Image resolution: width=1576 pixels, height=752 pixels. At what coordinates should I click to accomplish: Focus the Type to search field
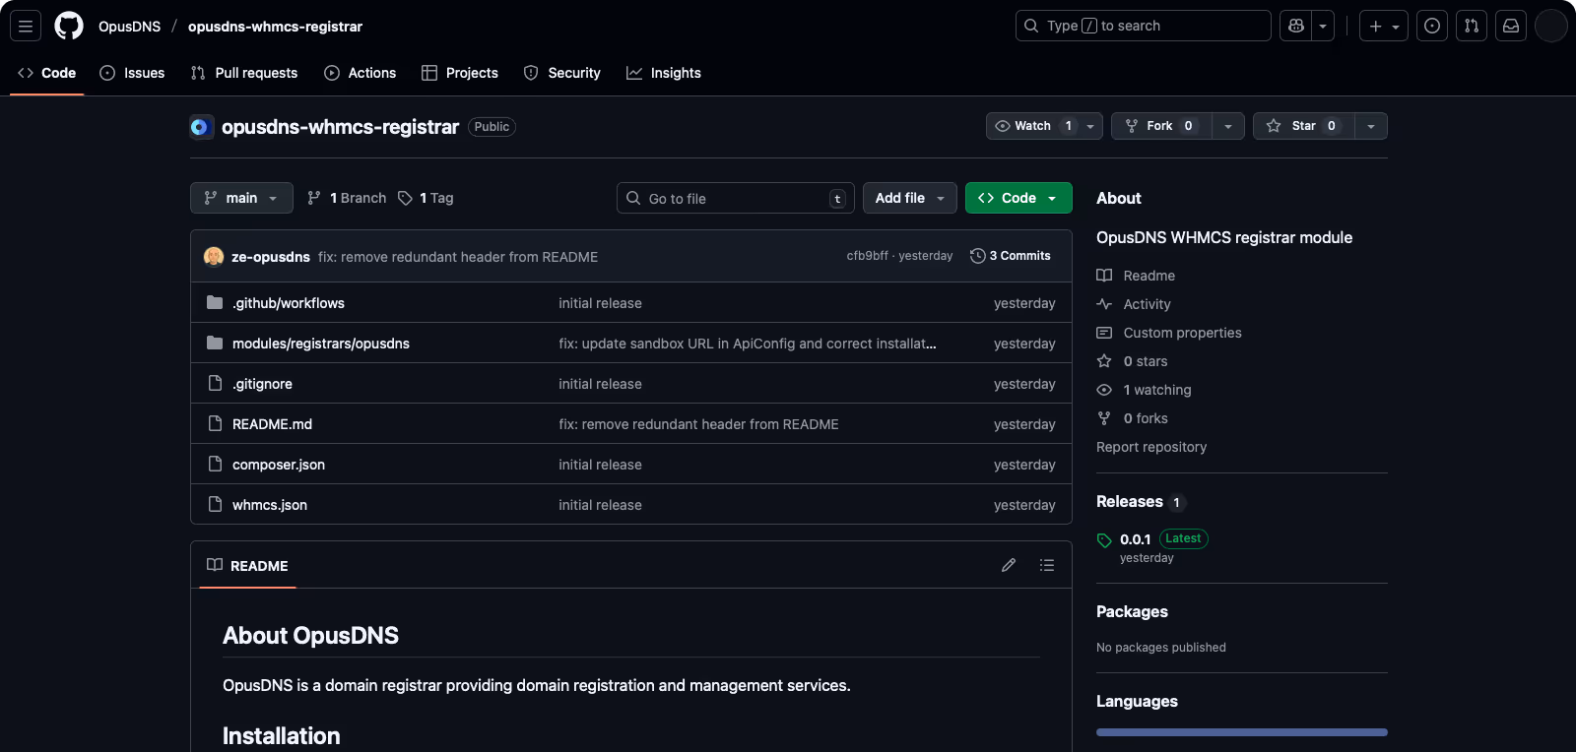tap(1144, 26)
